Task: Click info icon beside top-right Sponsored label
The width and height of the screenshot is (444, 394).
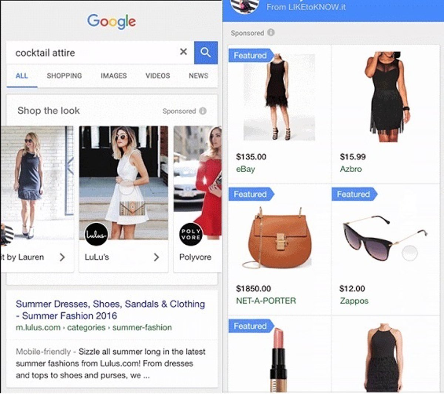Action: tap(271, 33)
